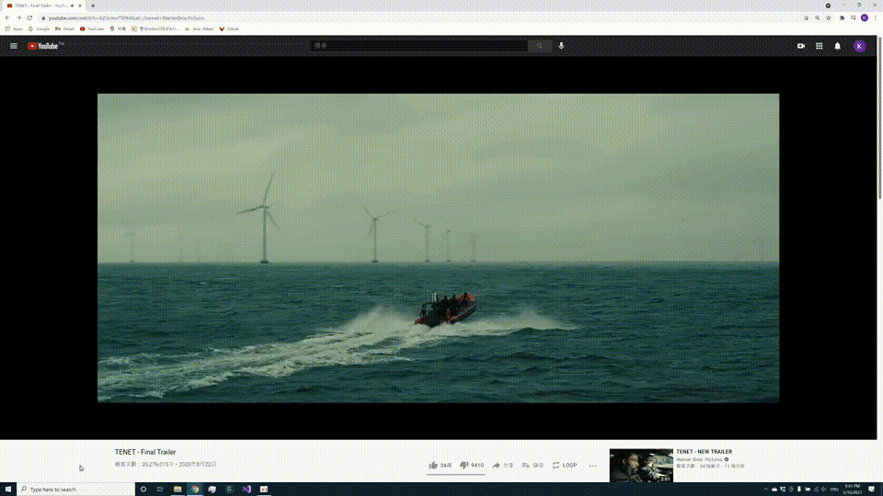Click the magnifier search button

[540, 46]
